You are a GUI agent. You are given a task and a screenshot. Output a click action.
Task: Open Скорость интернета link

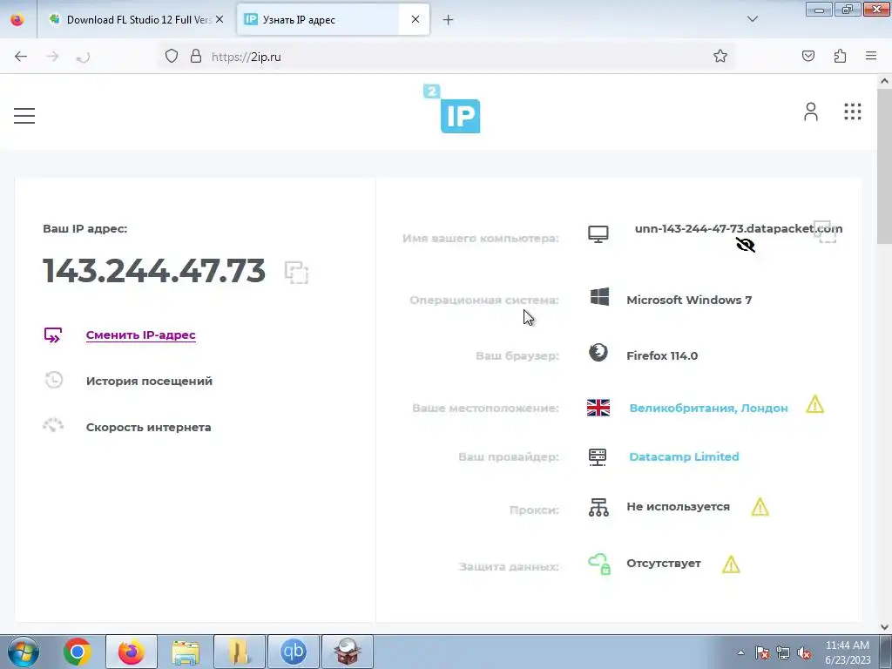pos(148,427)
